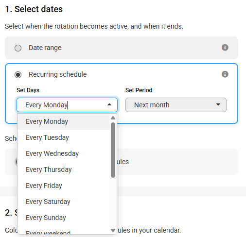The image size is (246, 237).
Task: Pick Every Wednesday option
Action: click(x=64, y=153)
